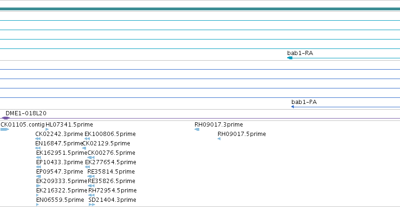The image size is (400, 207).
Task: Select the CK02129.5prime EST label
Action: click(106, 143)
